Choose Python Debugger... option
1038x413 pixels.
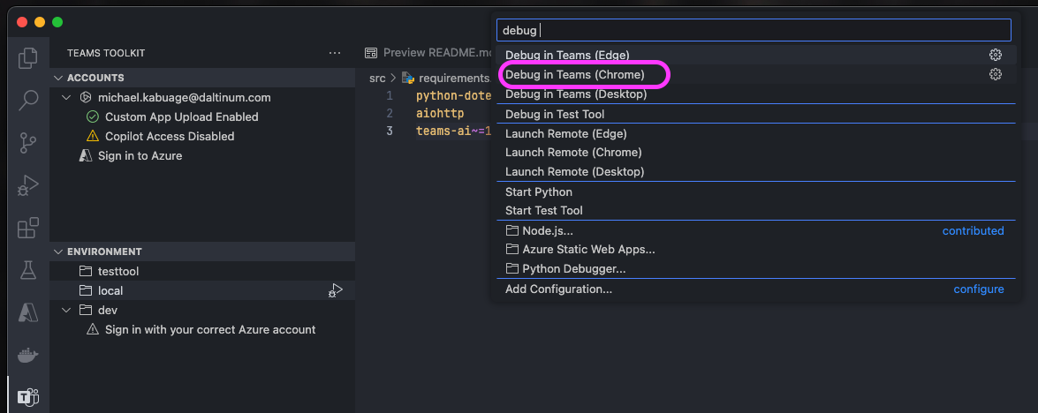[x=756, y=269]
